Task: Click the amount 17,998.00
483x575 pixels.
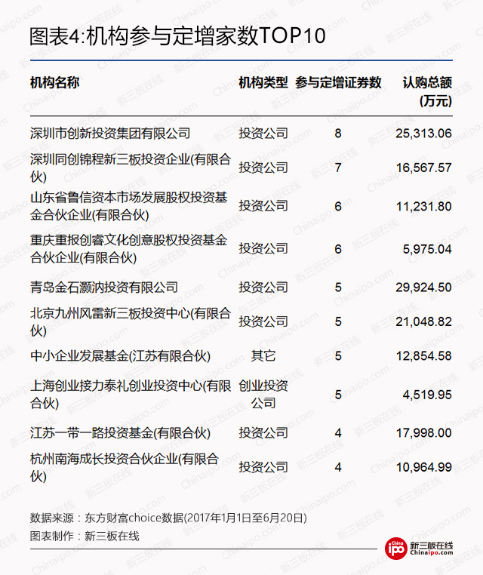Action: [x=423, y=433]
